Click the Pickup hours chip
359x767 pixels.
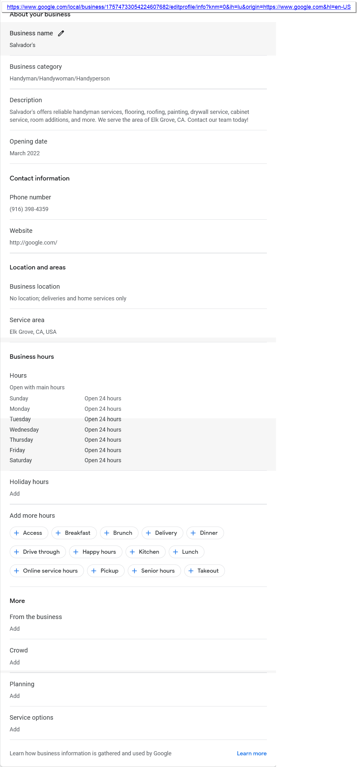106,571
